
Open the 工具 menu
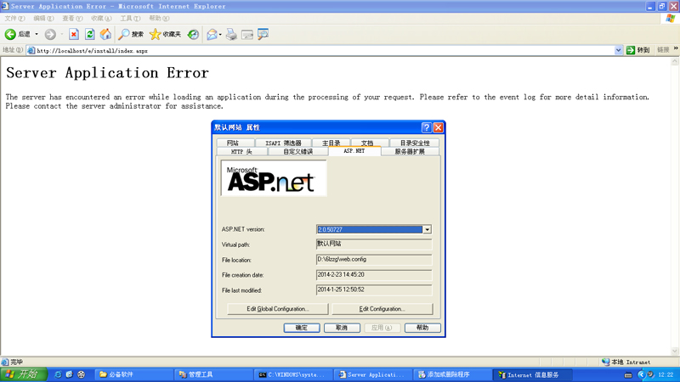[x=130, y=19]
